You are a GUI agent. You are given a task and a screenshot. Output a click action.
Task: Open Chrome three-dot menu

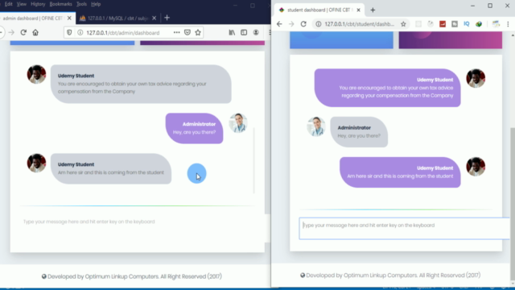point(508,24)
